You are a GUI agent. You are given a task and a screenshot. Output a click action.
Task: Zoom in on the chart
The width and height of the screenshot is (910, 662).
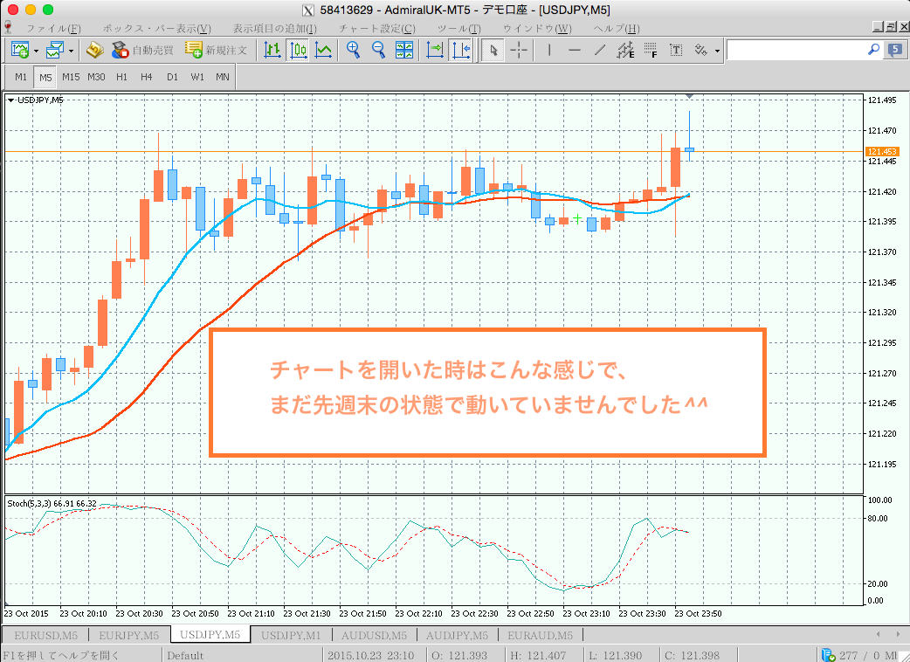353,50
